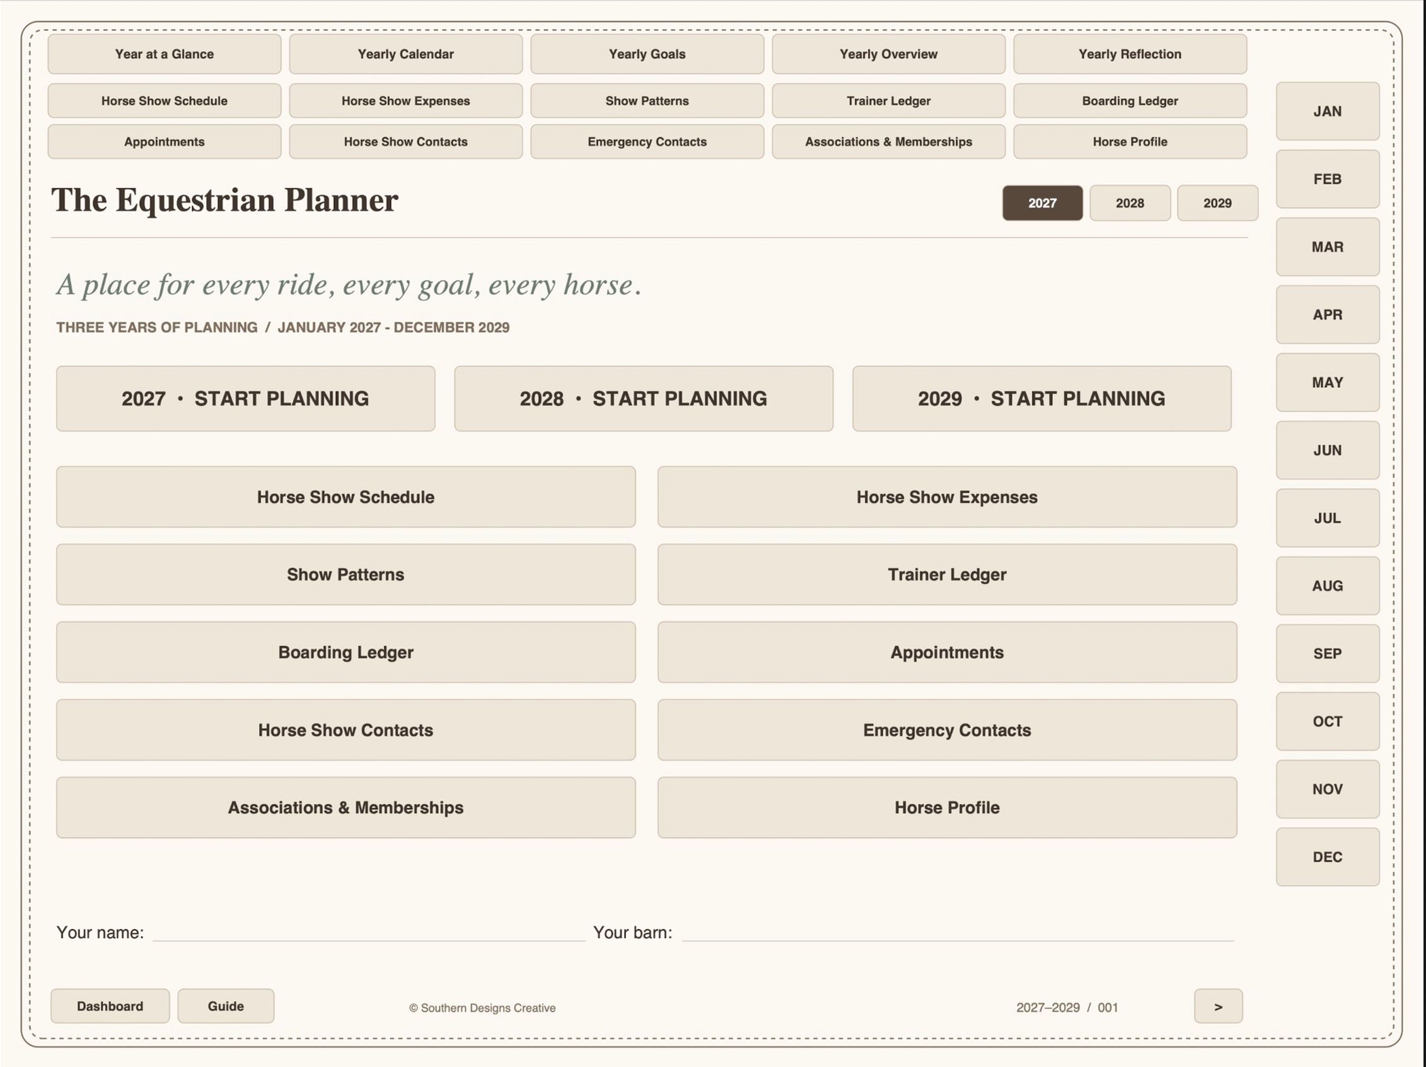Viewport: 1426px width, 1067px height.
Task: Click the Your barn input line
Action: [958, 933]
